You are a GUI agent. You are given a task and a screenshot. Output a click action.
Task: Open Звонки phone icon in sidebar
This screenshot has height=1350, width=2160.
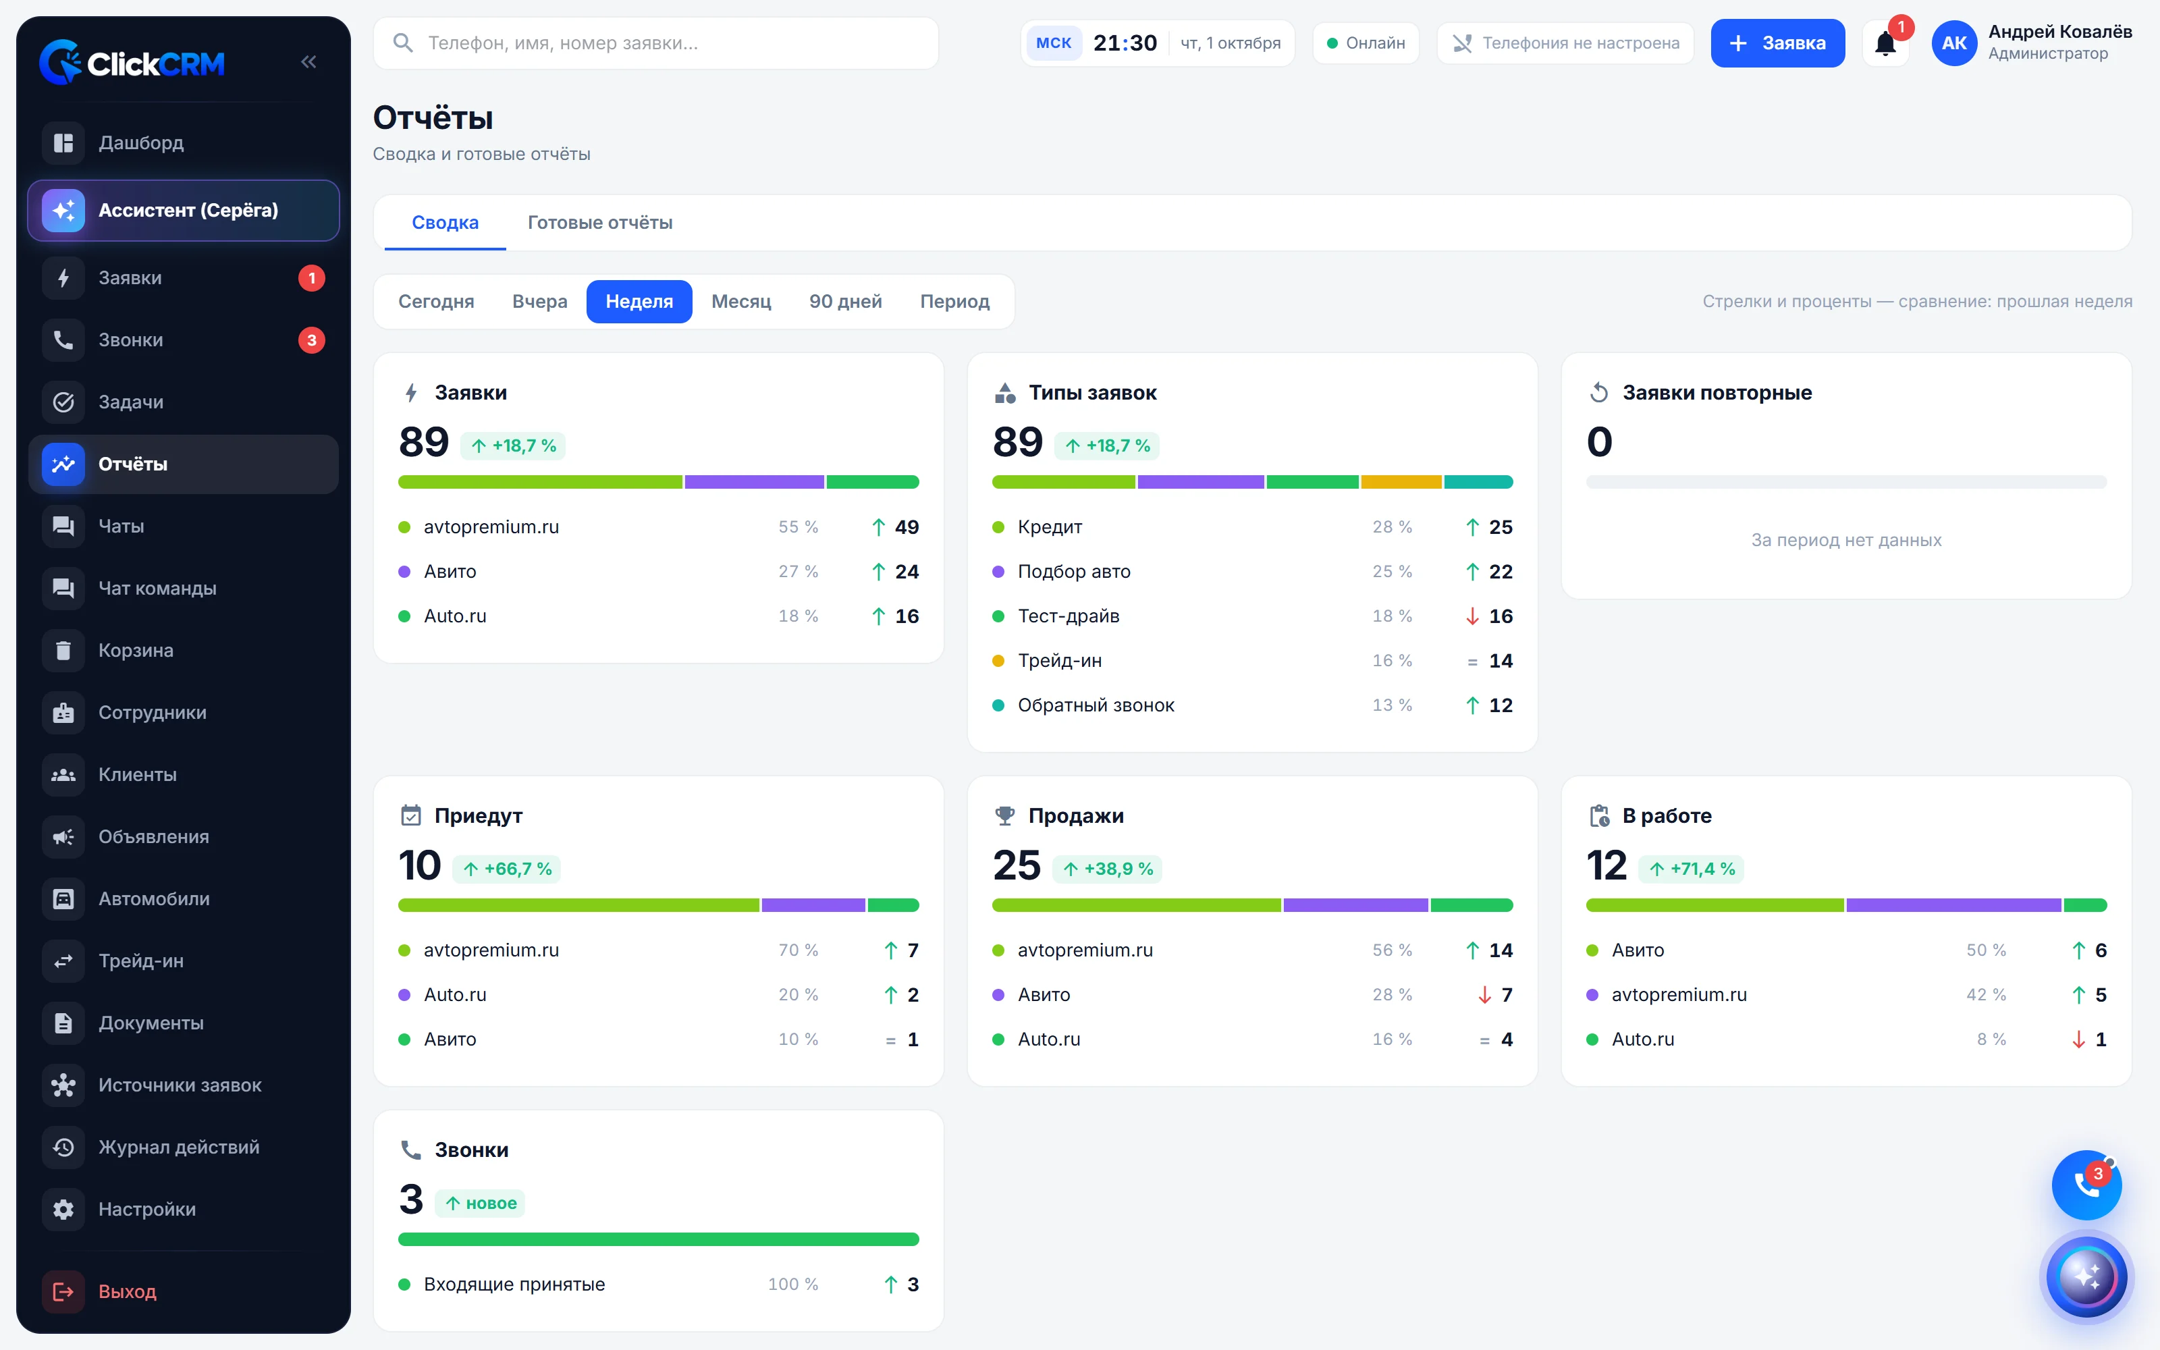pyautogui.click(x=63, y=340)
